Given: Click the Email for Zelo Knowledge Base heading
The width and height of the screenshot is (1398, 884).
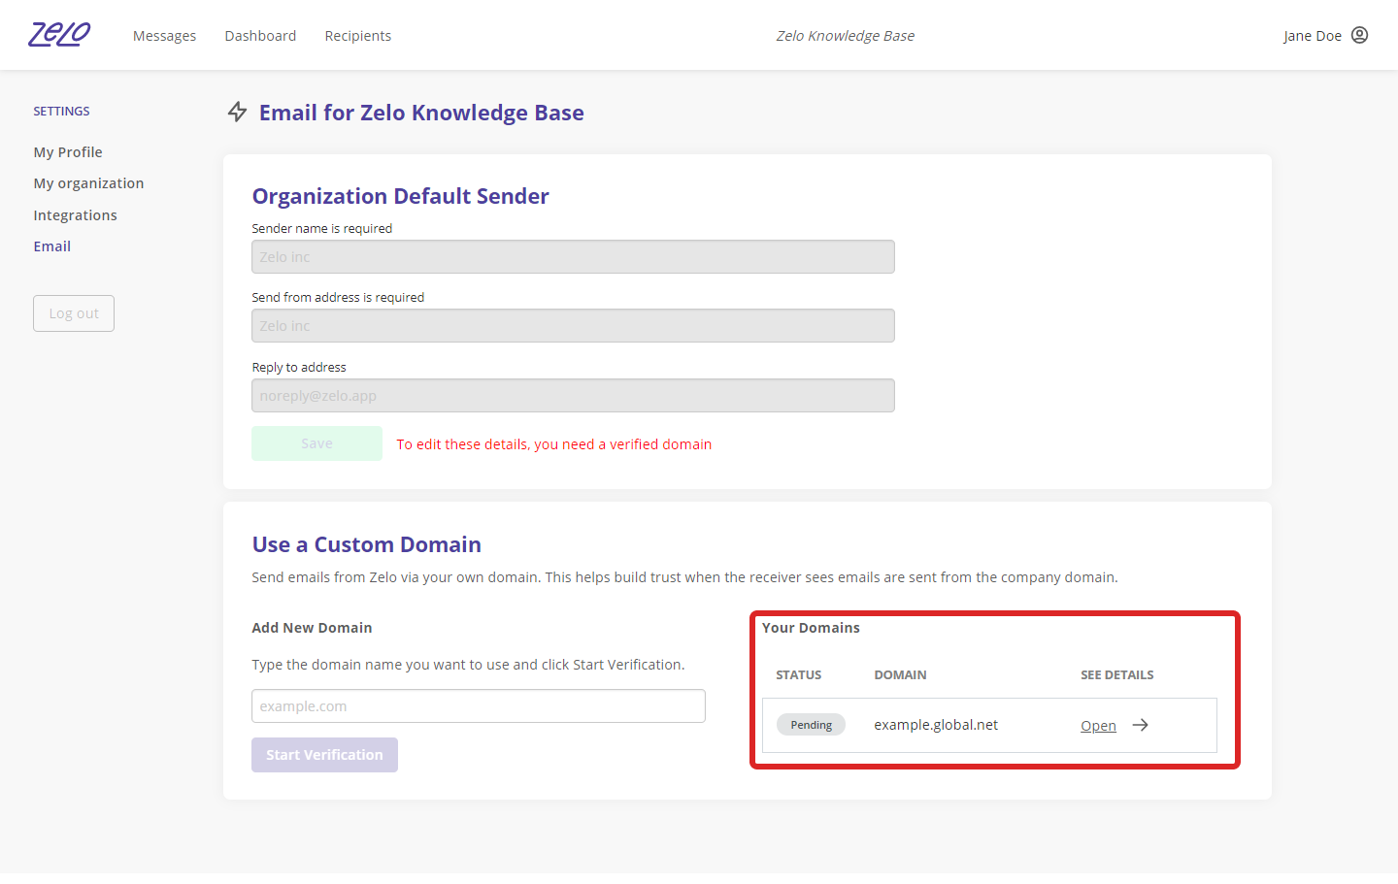Looking at the screenshot, I should [421, 113].
